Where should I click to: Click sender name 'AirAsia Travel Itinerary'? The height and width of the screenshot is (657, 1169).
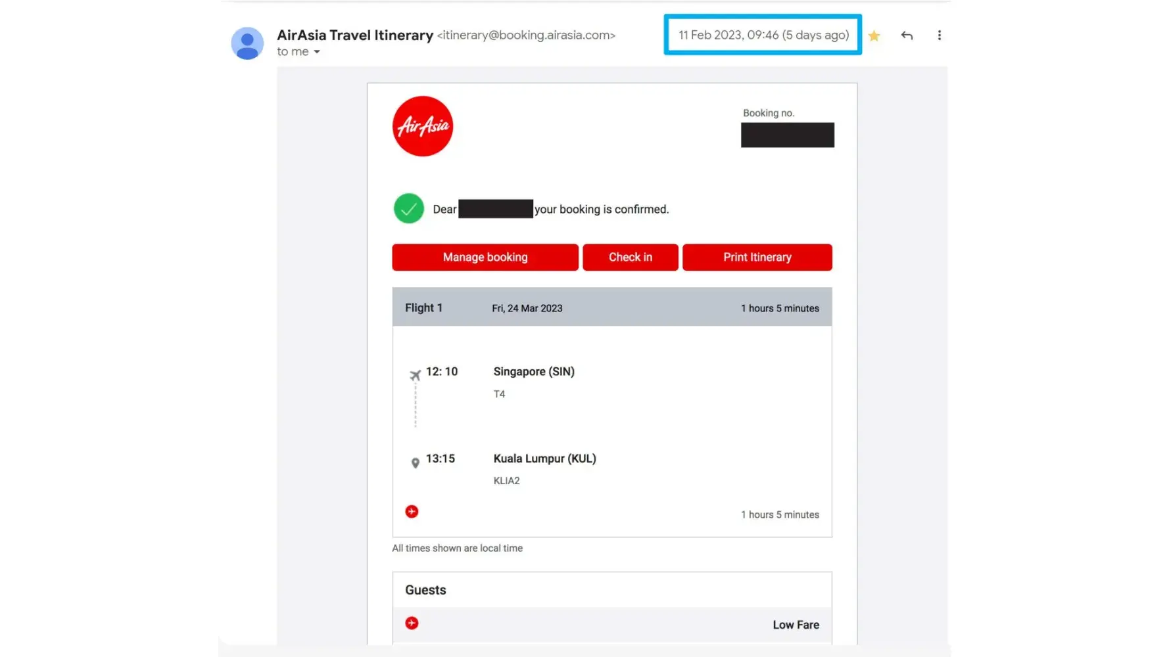[x=355, y=35]
